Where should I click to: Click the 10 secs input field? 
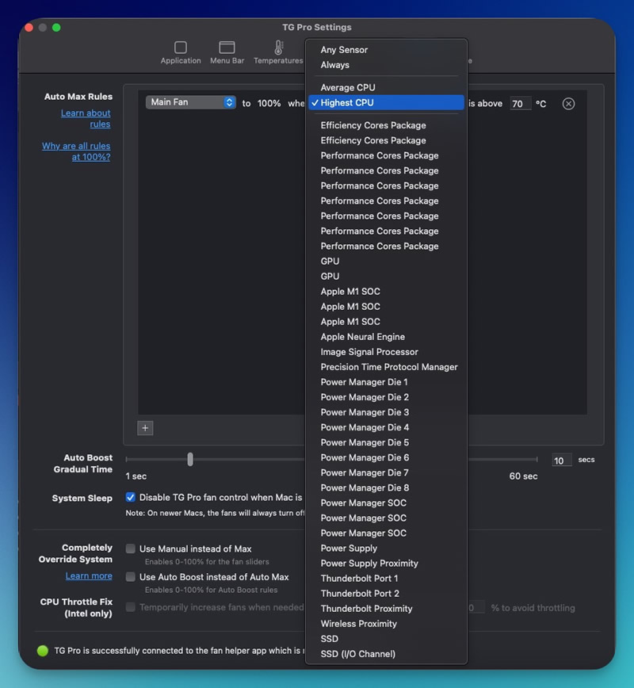click(x=562, y=461)
